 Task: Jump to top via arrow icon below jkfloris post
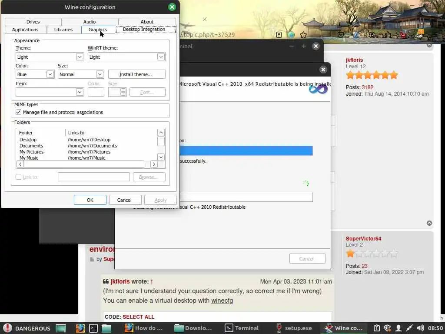click(429, 223)
